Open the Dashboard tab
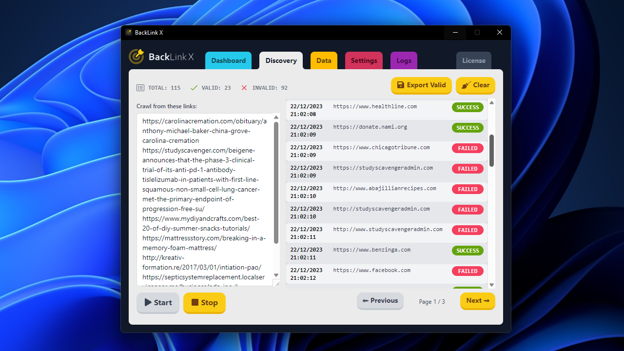624x351 pixels. click(x=228, y=60)
